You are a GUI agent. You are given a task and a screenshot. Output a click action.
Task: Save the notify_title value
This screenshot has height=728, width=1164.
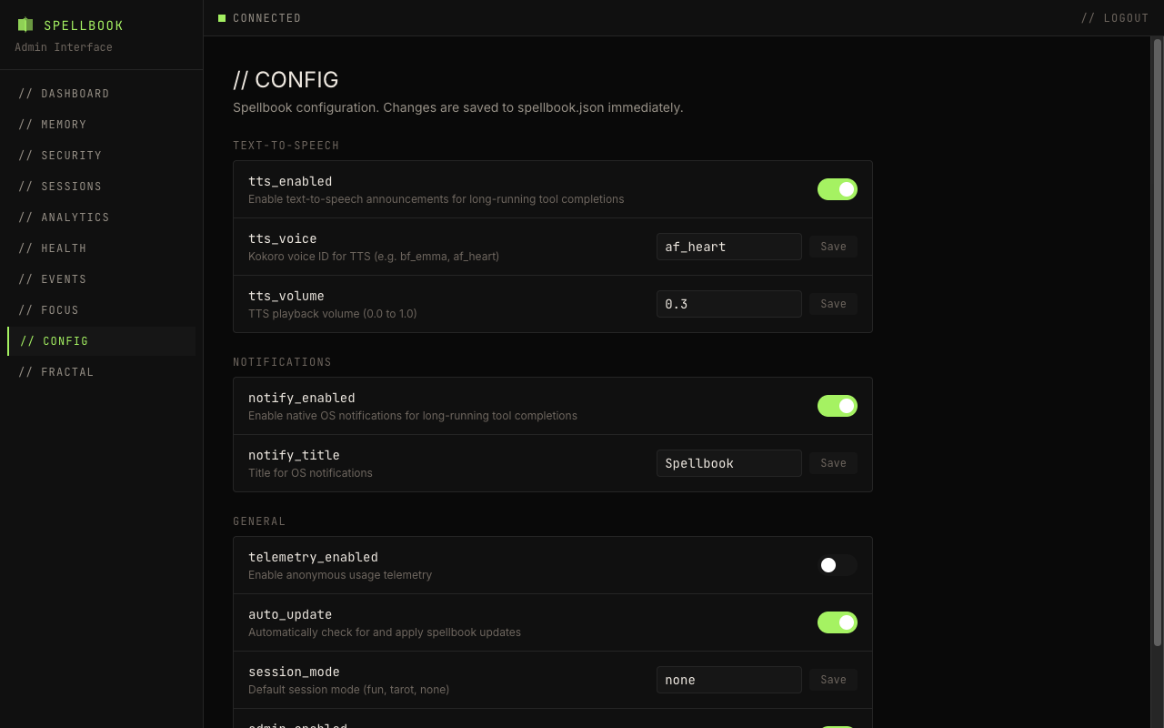point(833,462)
